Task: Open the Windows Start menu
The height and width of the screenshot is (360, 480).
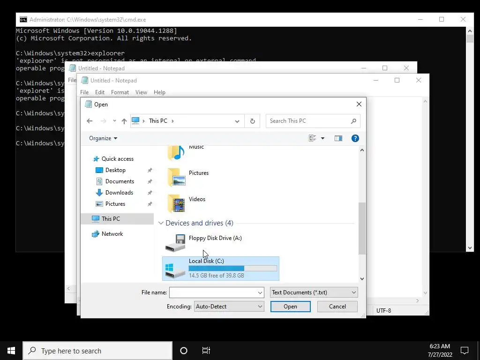Action: coord(11,351)
